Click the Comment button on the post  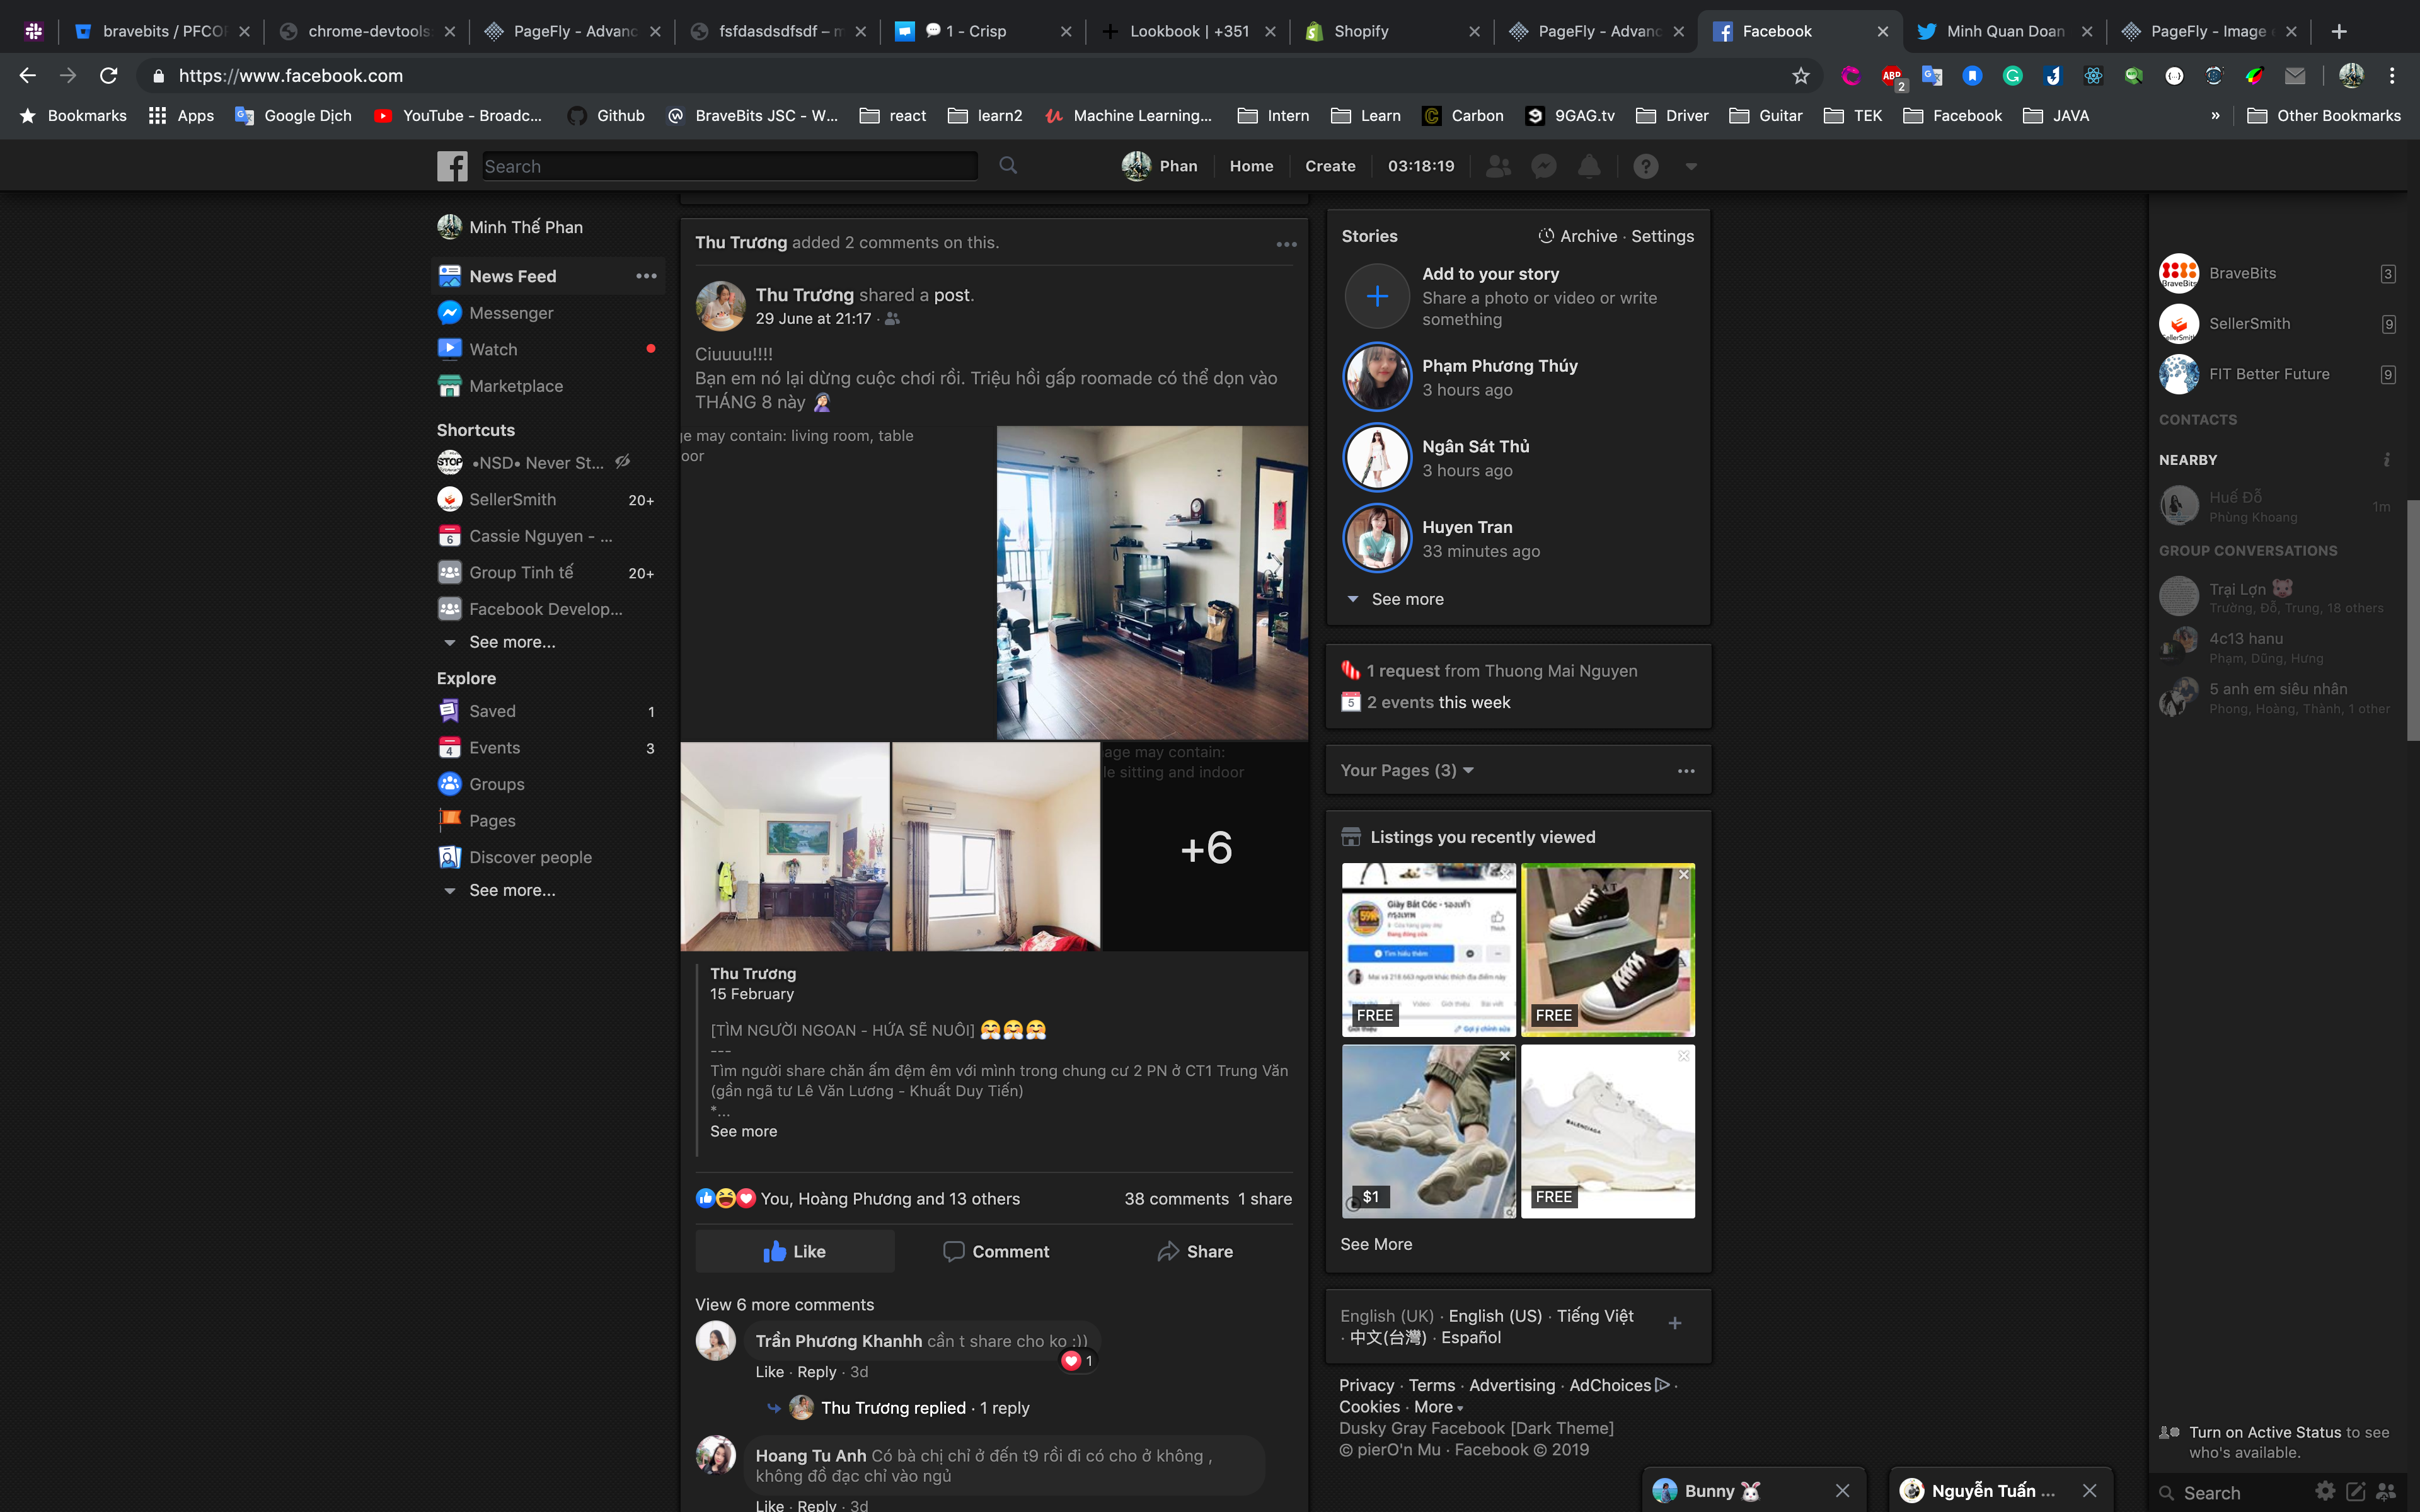click(996, 1251)
